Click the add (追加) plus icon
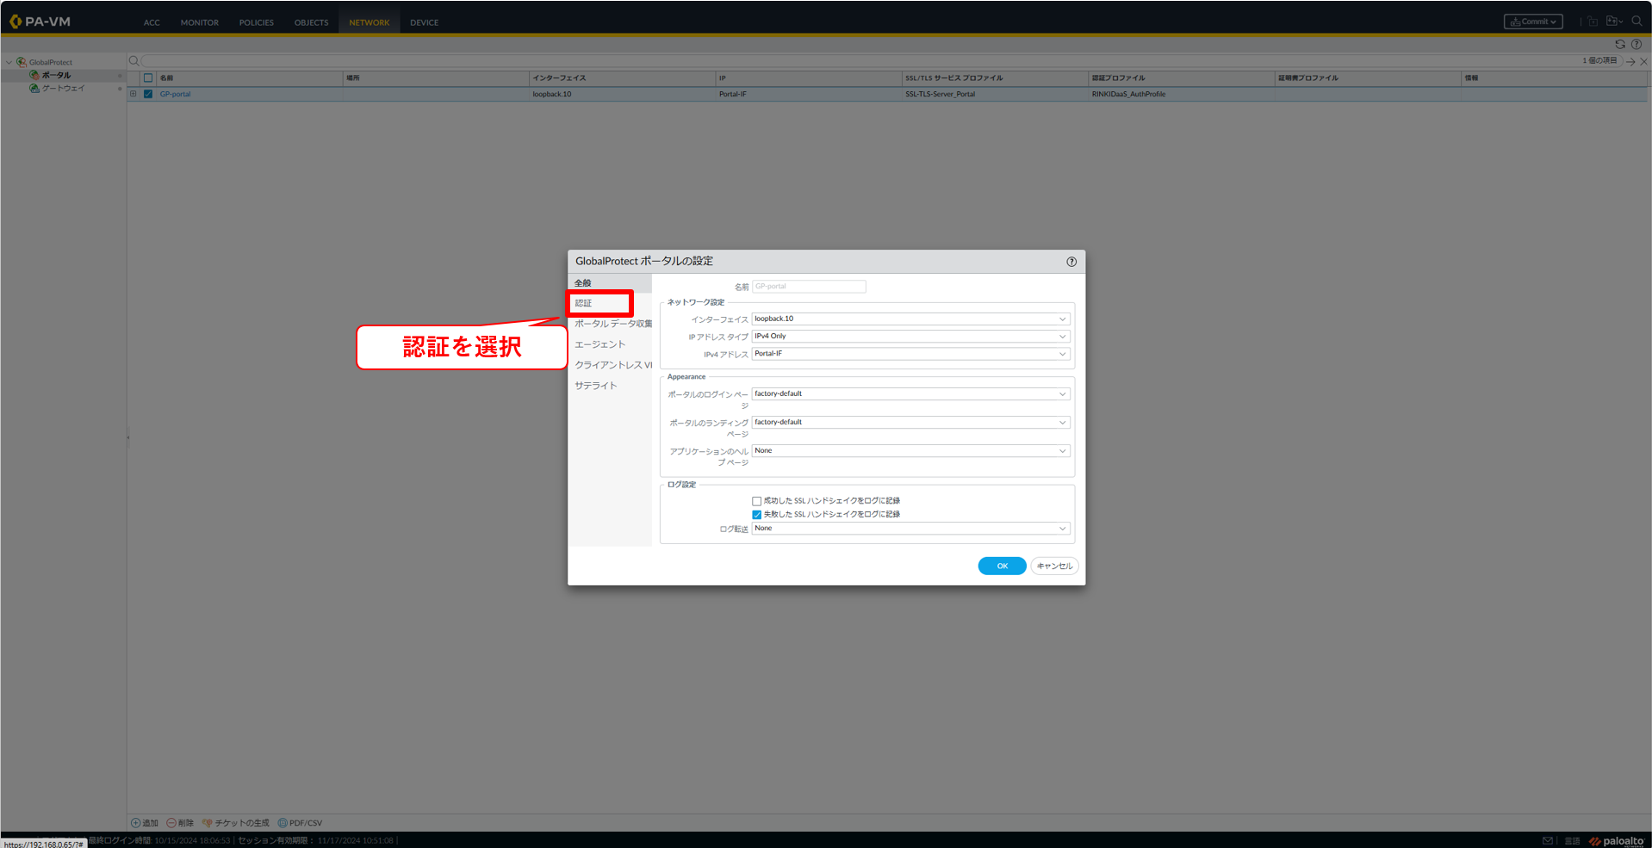The height and width of the screenshot is (848, 1652). [x=135, y=823]
